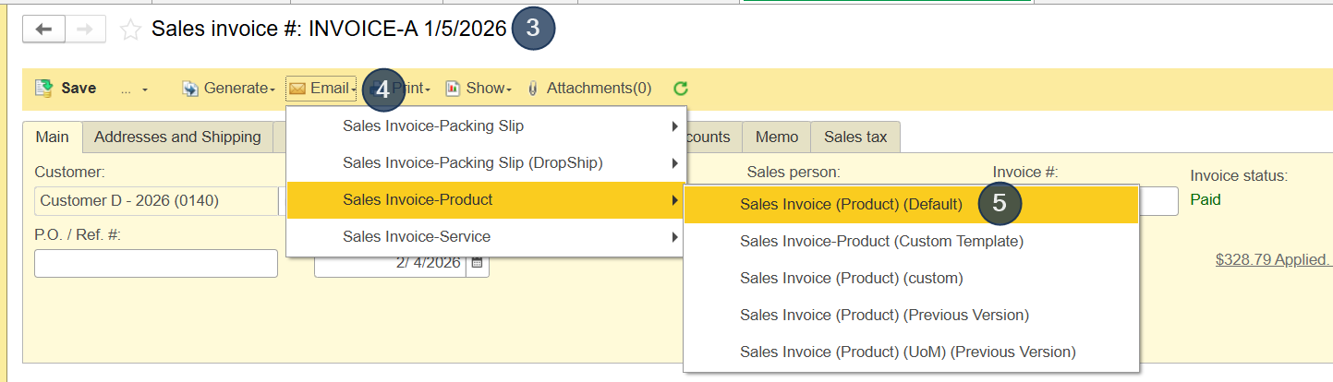The image size is (1333, 382).
Task: Expand Sales Invoice-Service submenu arrow
Action: 675,237
